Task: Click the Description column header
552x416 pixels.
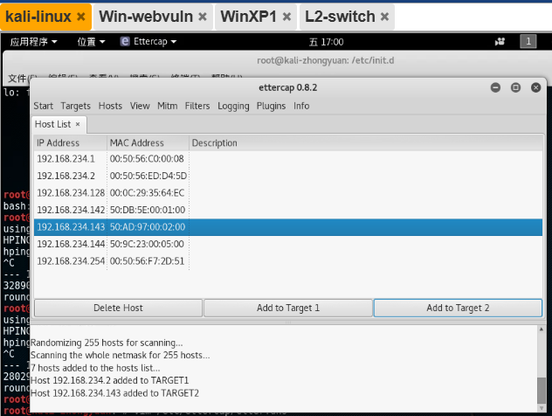Action: coord(366,142)
